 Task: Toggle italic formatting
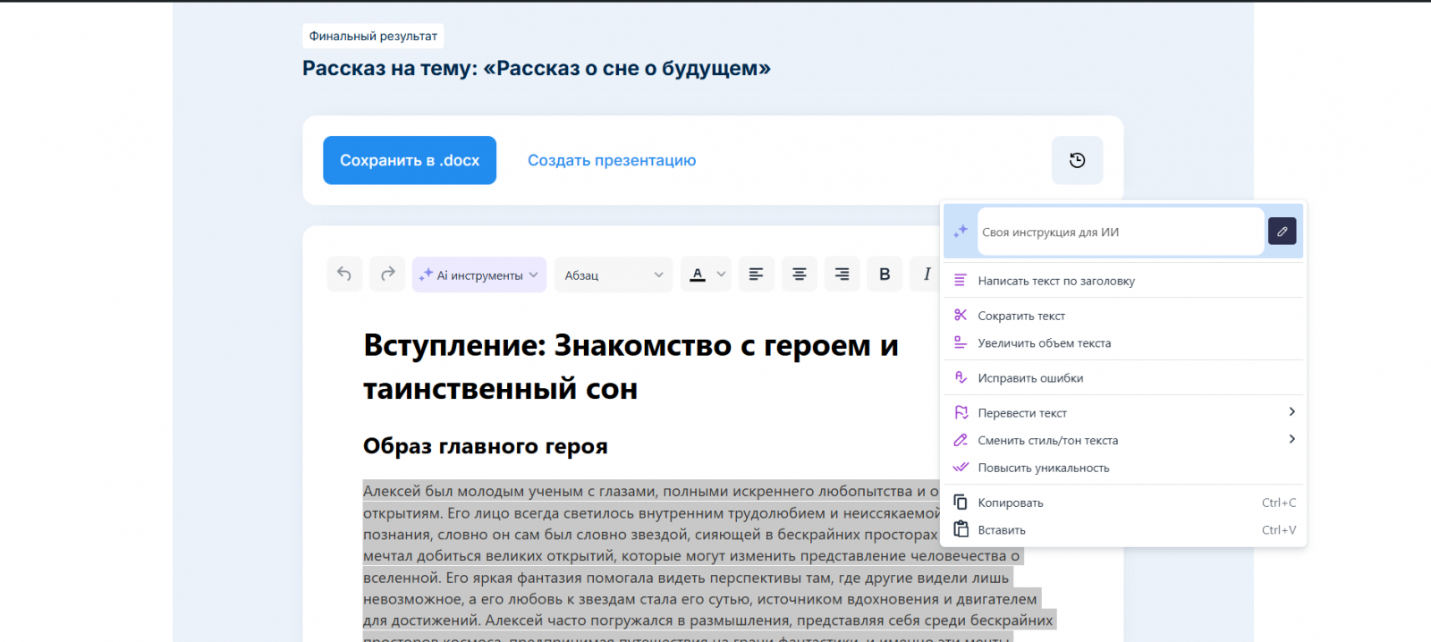(927, 275)
